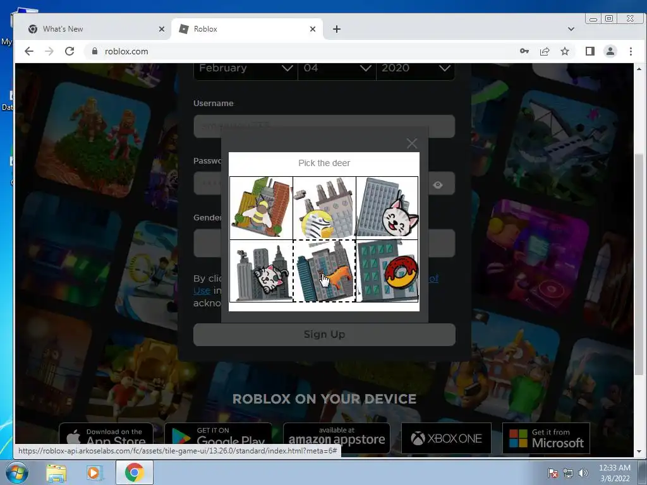Image resolution: width=647 pixels, height=485 pixels.
Task: Bookmark this tab with the star
Action: pyautogui.click(x=565, y=51)
